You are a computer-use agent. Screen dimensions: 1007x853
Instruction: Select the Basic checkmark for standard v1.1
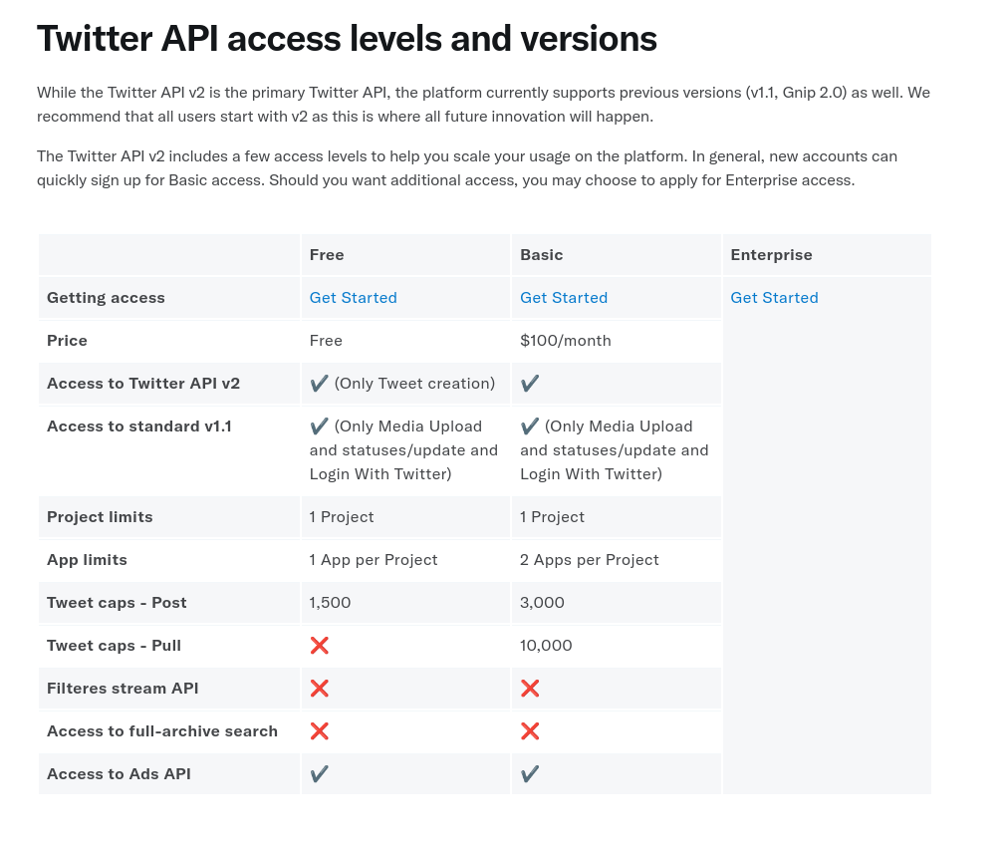click(x=530, y=426)
